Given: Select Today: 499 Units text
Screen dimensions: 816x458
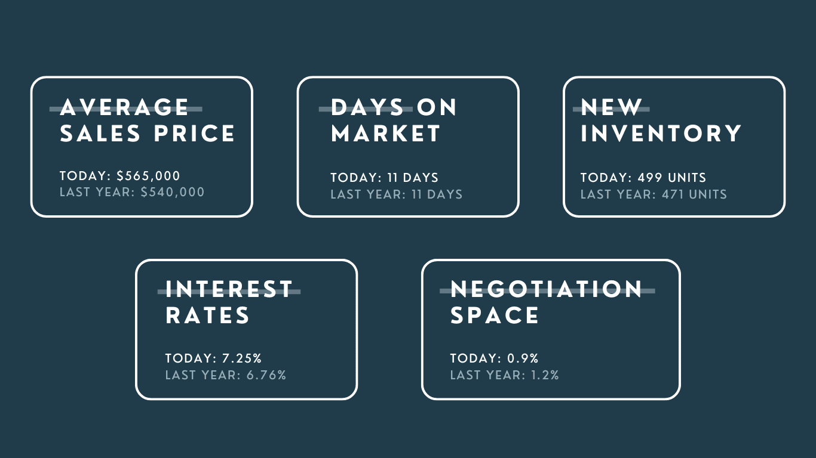Looking at the screenshot, I should click(x=643, y=178).
